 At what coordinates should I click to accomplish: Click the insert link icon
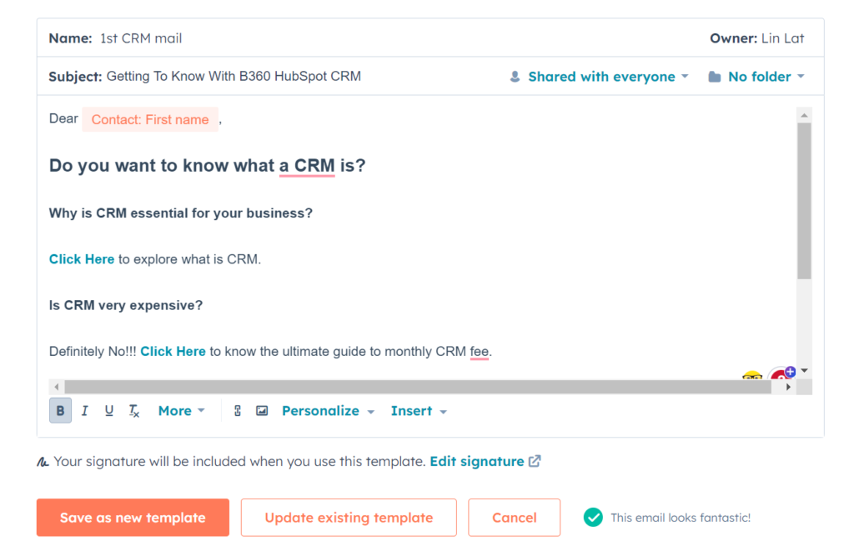click(x=238, y=411)
